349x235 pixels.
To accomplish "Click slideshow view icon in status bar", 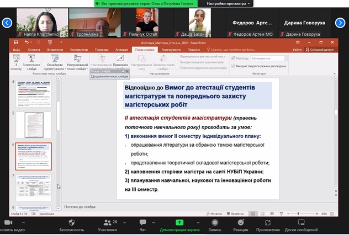I will 281,213.
